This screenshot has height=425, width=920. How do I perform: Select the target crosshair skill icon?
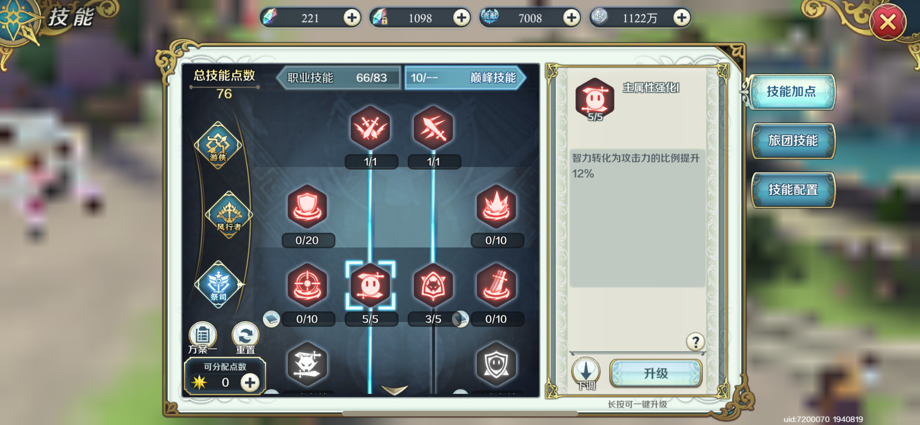(307, 285)
